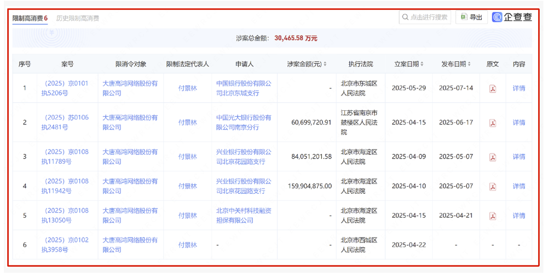Click the 导出 export button
This screenshot has width=548, height=273.
point(471,17)
